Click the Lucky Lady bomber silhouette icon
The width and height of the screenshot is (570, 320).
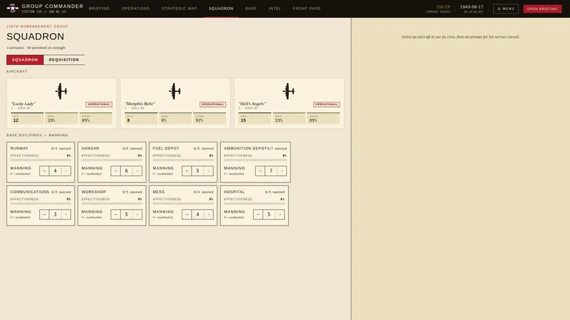(x=61, y=91)
